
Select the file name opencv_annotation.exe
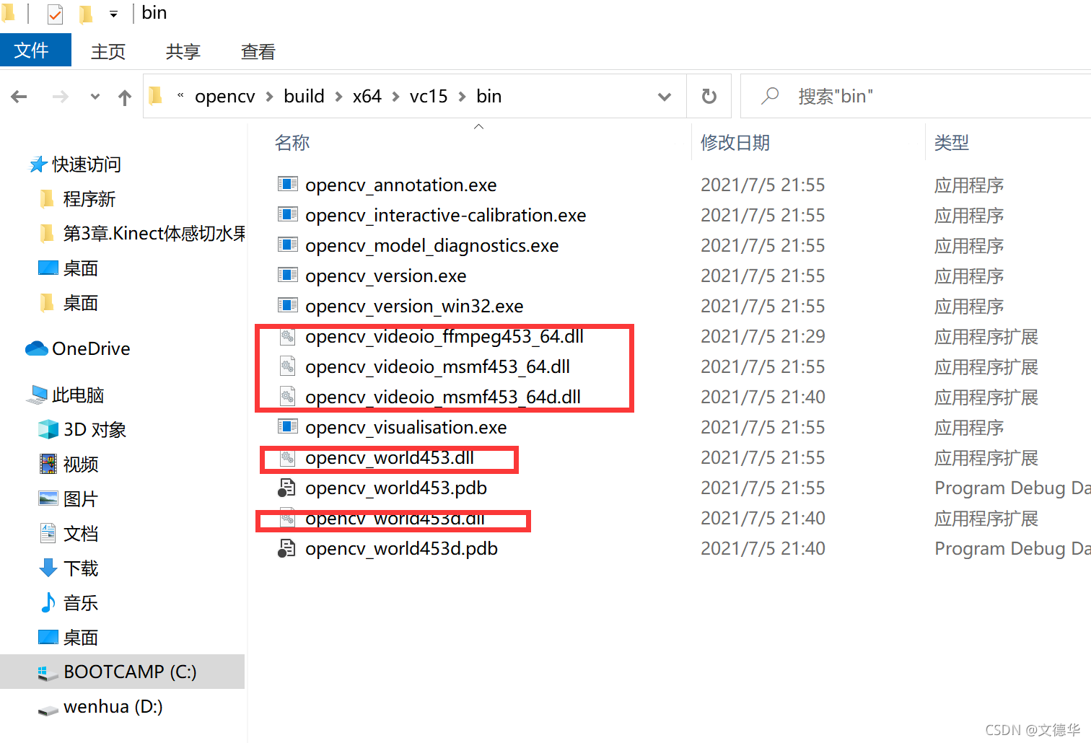click(400, 185)
